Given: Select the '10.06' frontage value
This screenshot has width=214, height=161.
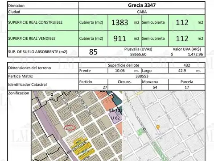Looking at the screenshot, I should coord(120,71).
